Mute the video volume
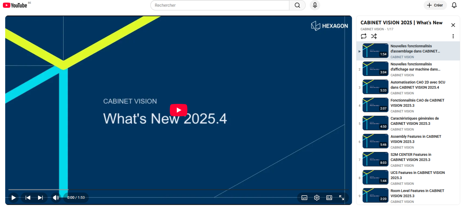Image resolution: width=463 pixels, height=208 pixels. (56, 198)
